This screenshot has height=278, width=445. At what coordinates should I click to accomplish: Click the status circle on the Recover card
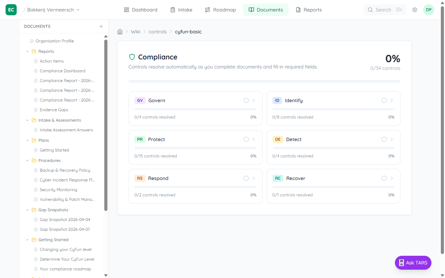click(x=384, y=178)
